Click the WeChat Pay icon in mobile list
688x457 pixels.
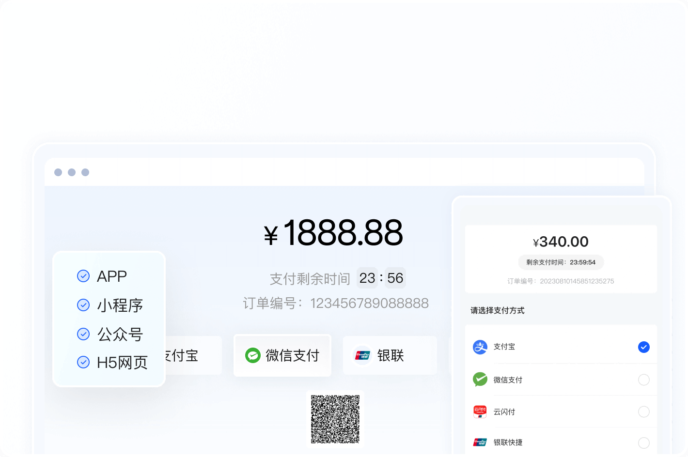[x=480, y=380]
